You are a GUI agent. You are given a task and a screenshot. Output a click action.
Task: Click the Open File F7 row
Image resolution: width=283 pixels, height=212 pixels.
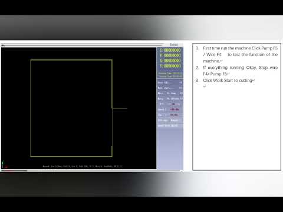tap(170, 82)
